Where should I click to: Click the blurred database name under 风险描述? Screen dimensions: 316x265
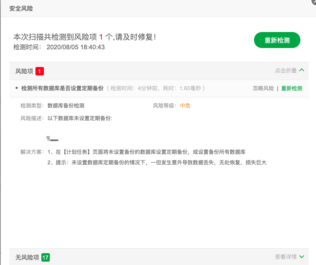point(52,139)
